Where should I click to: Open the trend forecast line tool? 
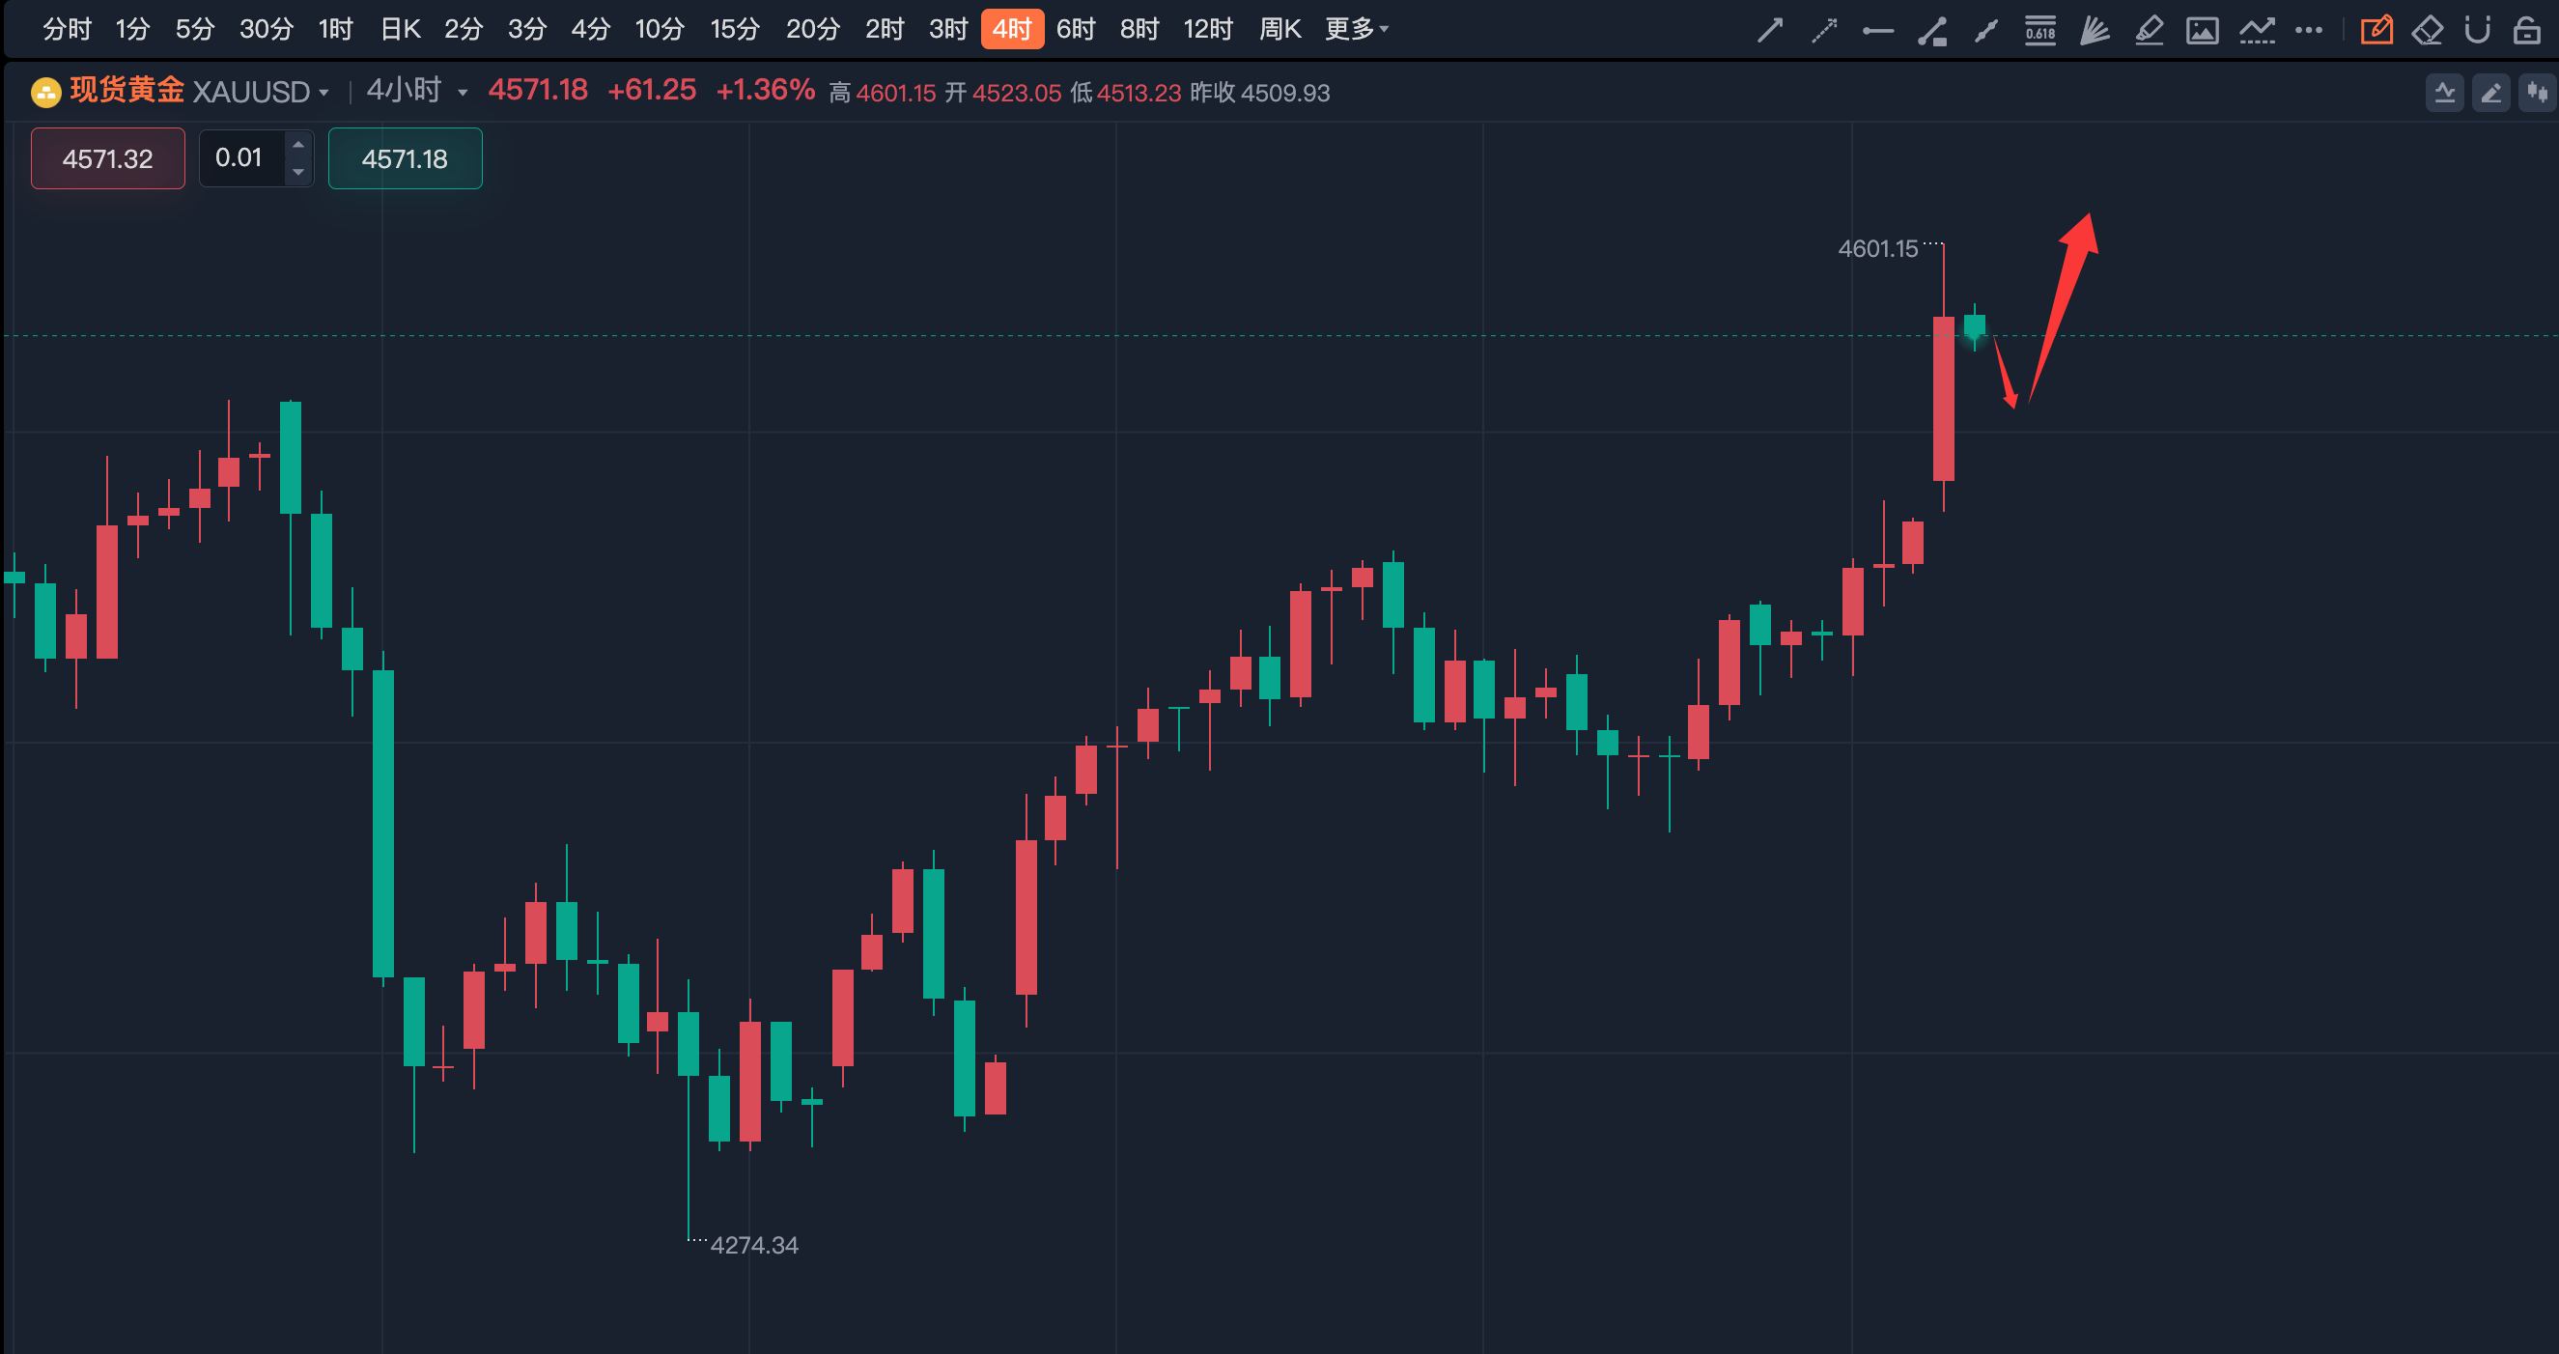[2257, 31]
